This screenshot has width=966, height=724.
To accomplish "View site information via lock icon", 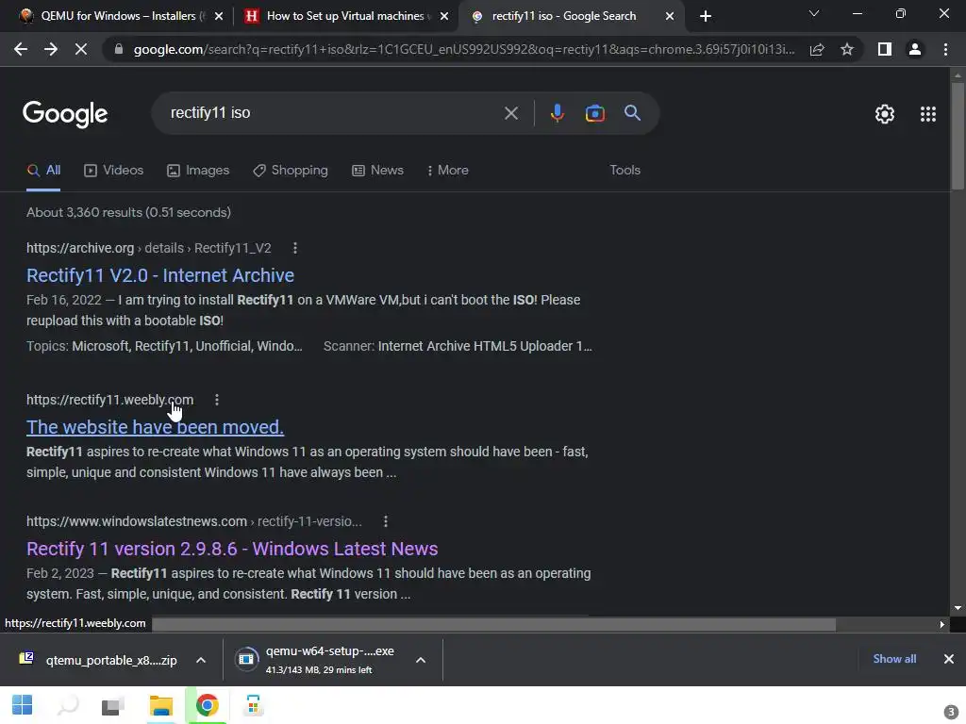I will point(119,49).
